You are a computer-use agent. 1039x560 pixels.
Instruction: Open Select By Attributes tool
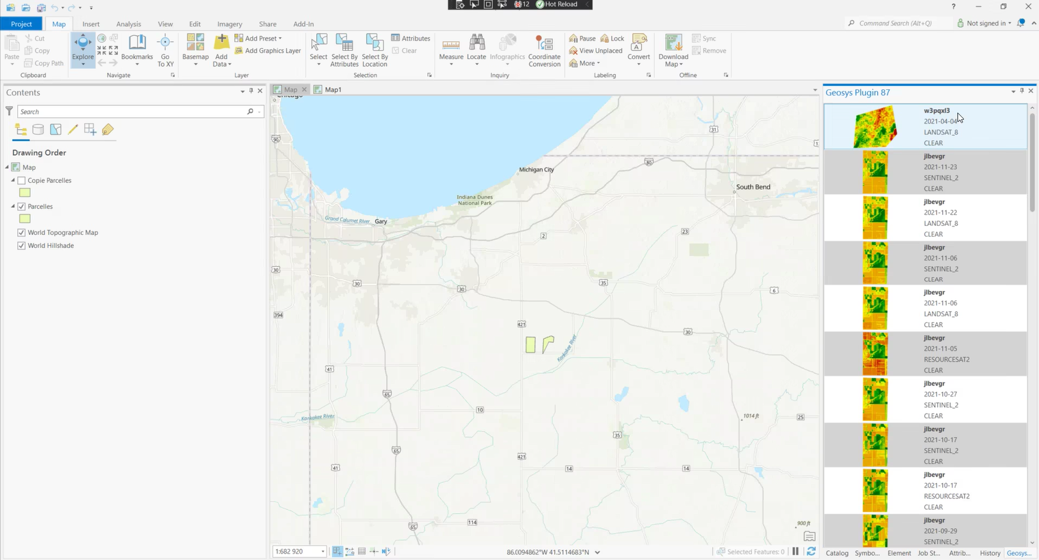coord(344,49)
